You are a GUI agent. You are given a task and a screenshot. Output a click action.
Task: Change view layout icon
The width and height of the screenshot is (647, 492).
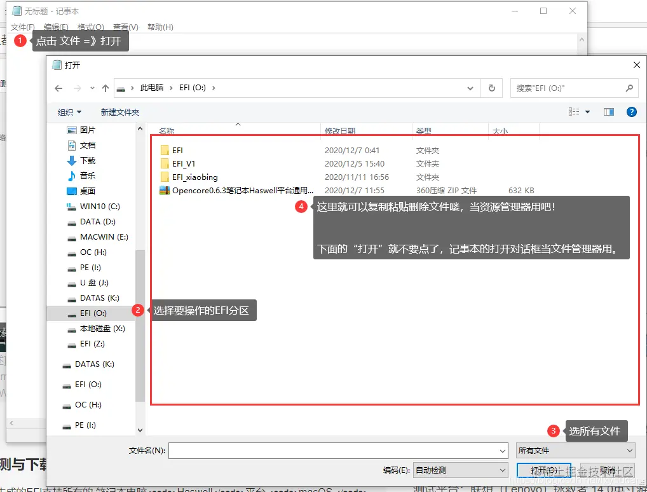[x=573, y=112]
